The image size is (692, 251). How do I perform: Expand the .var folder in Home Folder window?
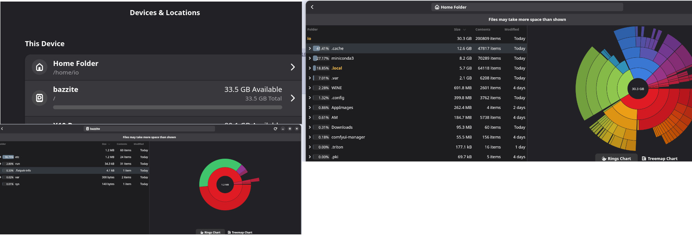tap(309, 78)
